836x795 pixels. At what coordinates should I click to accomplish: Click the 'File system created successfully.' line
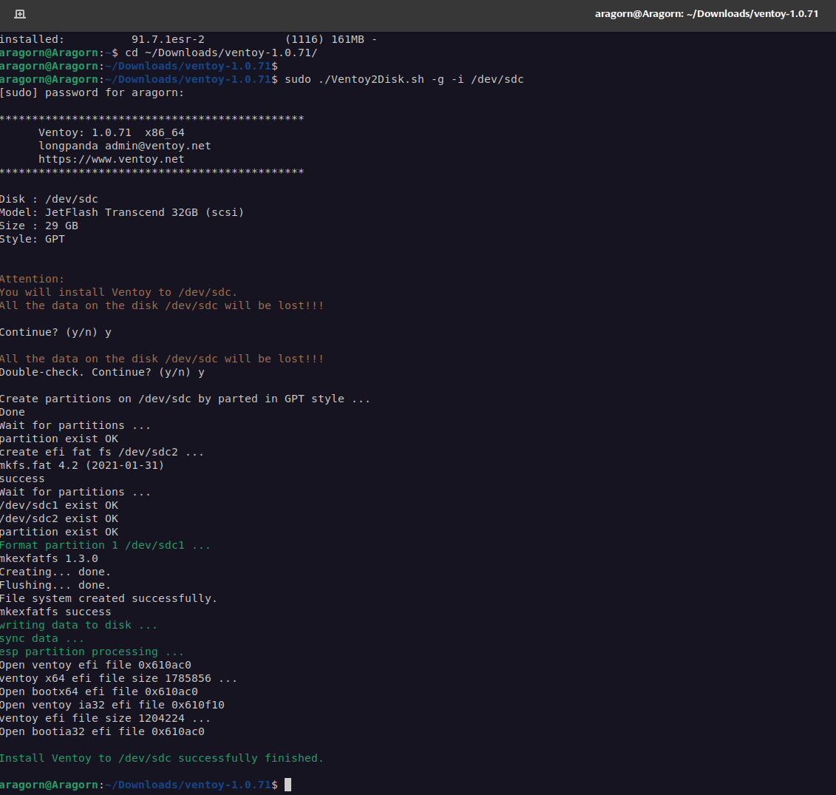109,598
